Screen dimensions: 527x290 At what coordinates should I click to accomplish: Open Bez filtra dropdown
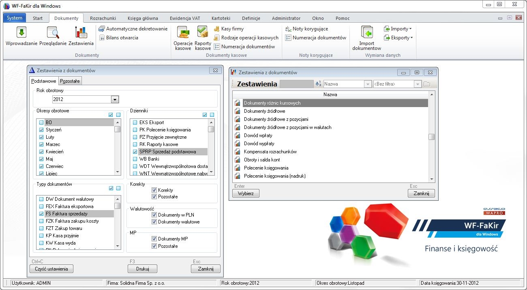pos(418,84)
